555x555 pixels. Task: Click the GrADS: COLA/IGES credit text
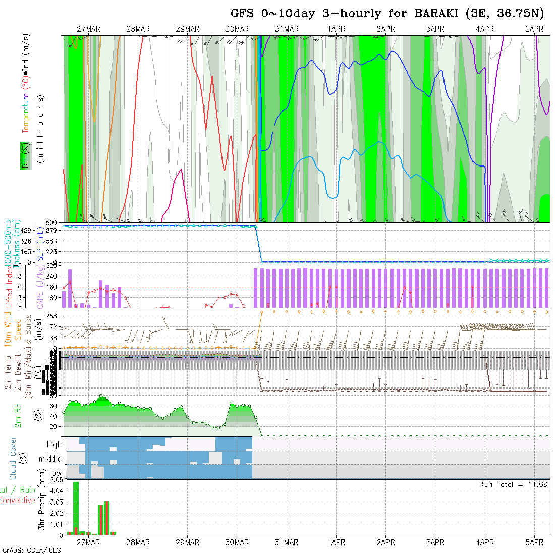pos(32,550)
